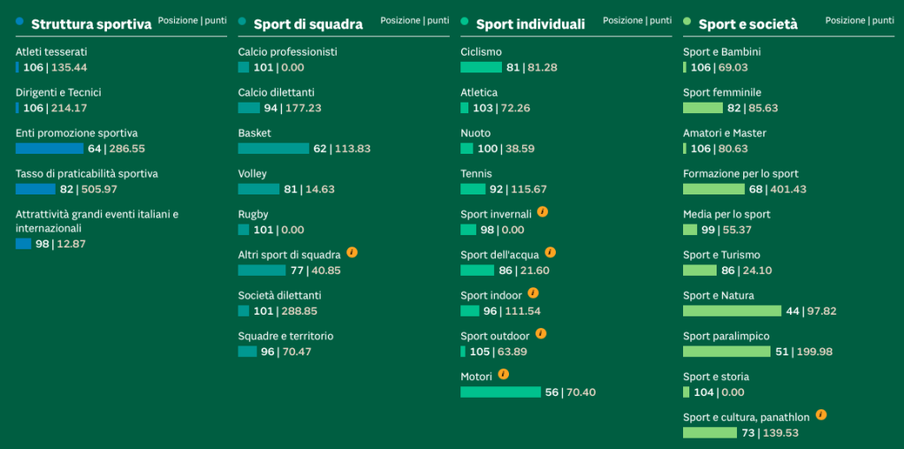Click the Sport indoor info icon
This screenshot has width=904, height=449.
click(x=533, y=293)
